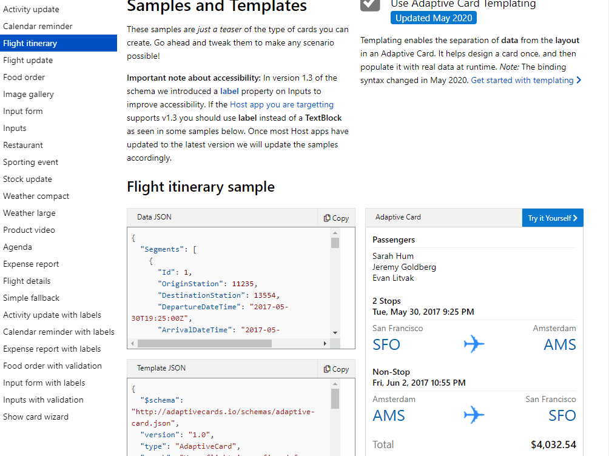Follow the label property link
Image resolution: width=609 pixels, height=456 pixels.
[x=229, y=91]
